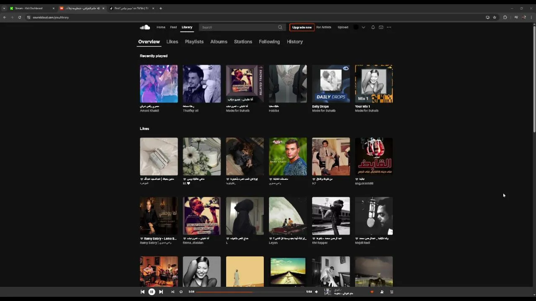Open the Daily Drops thumbnail
The height and width of the screenshot is (301, 536).
pyautogui.click(x=331, y=84)
